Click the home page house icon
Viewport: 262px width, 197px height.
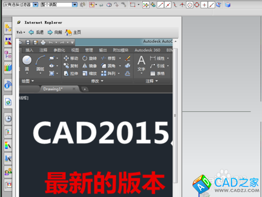click(68, 32)
